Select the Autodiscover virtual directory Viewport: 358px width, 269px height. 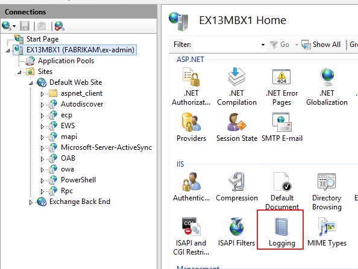(82, 104)
